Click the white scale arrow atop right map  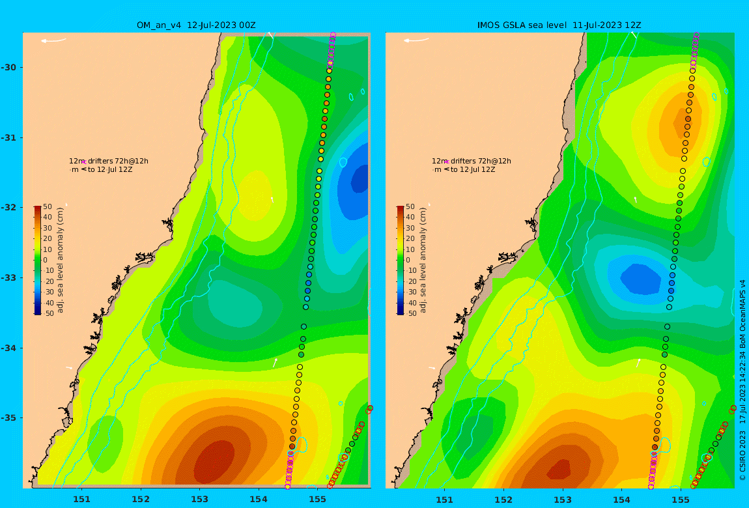(417, 40)
